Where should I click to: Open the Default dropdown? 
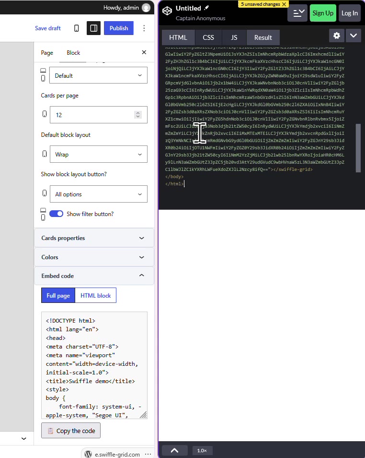tap(99, 75)
